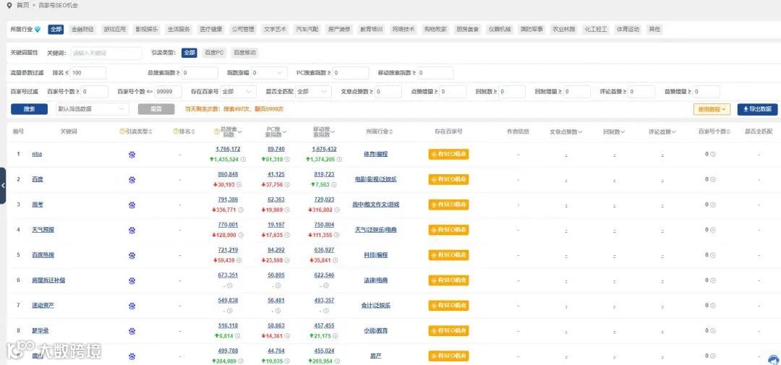Image resolution: width=781 pixels, height=365 pixels.
Task: Select the 金融财经 industry filter
Action: pos(82,30)
